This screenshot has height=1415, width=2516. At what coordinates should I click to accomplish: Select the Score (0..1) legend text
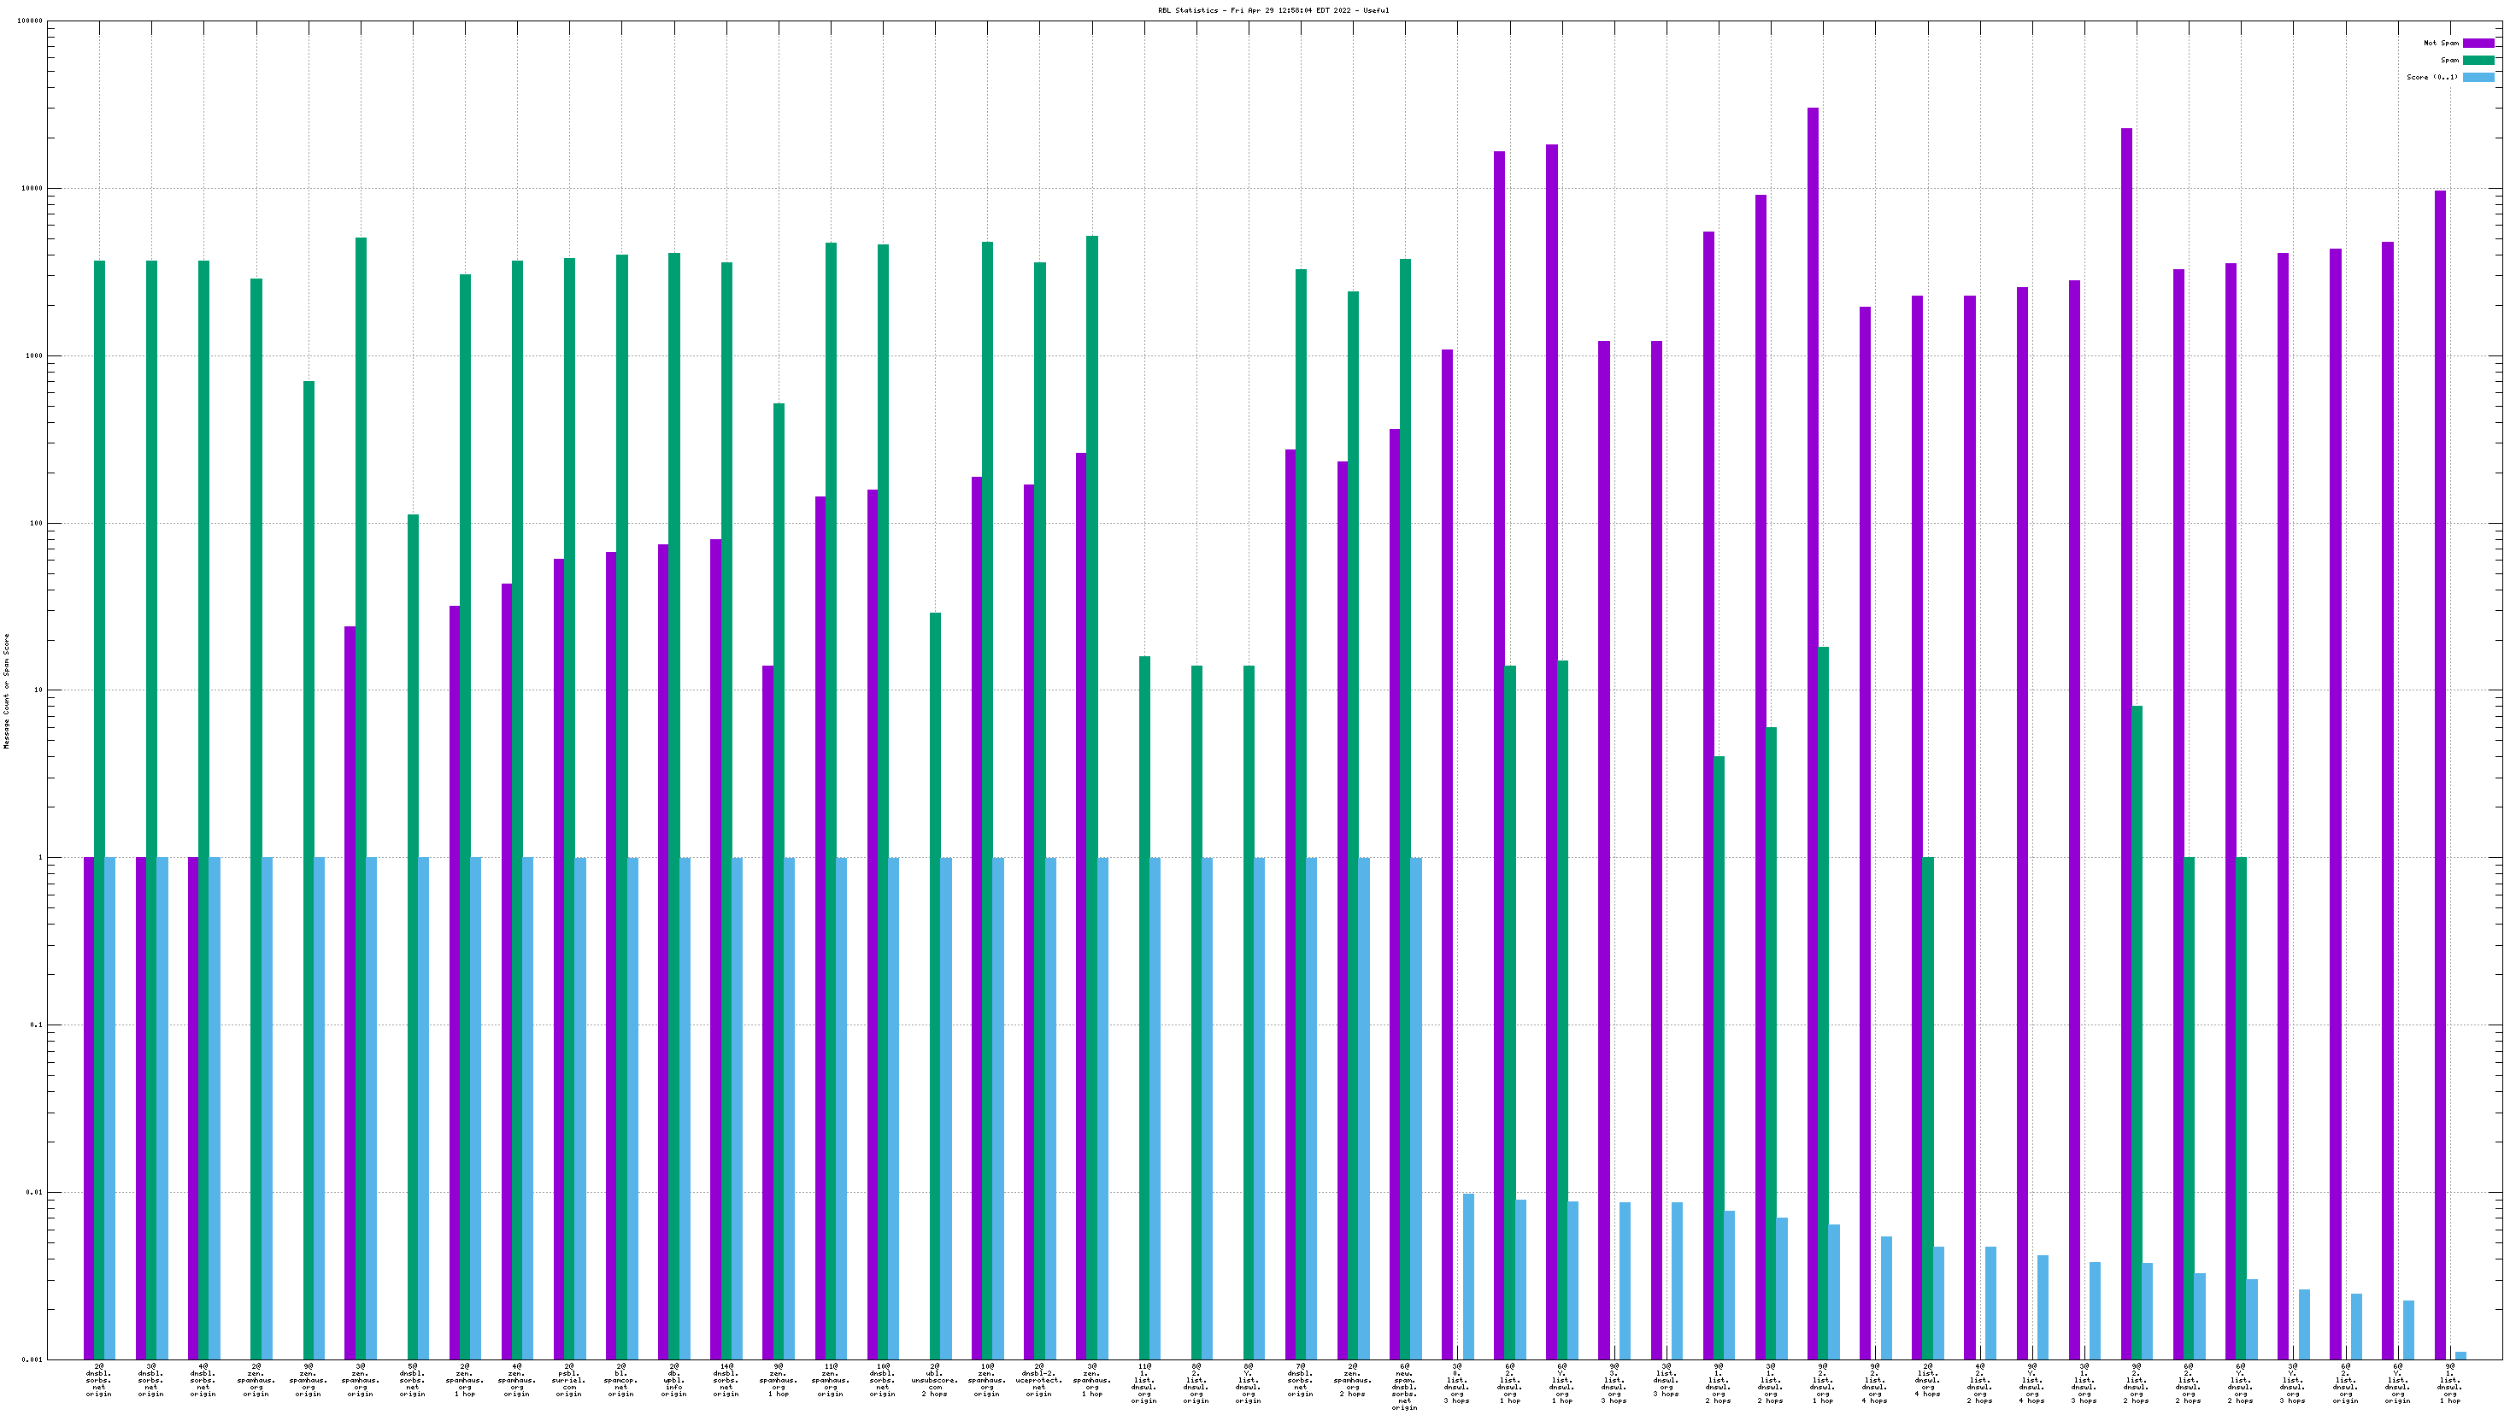click(x=2432, y=77)
